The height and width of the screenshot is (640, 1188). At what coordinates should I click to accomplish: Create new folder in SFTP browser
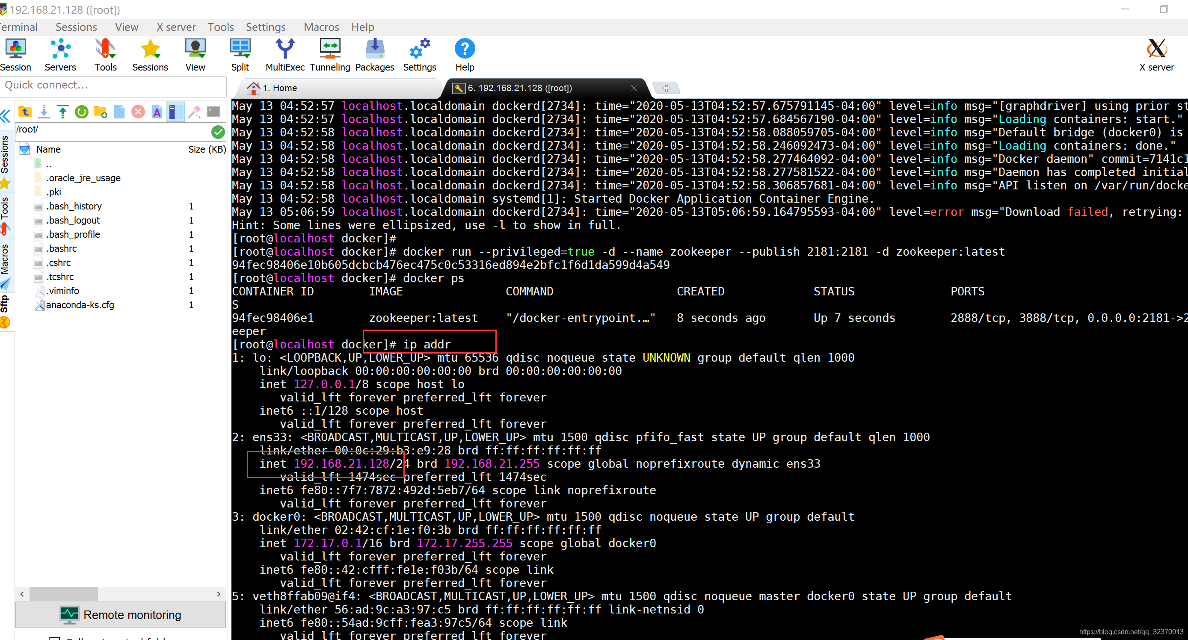coord(100,112)
